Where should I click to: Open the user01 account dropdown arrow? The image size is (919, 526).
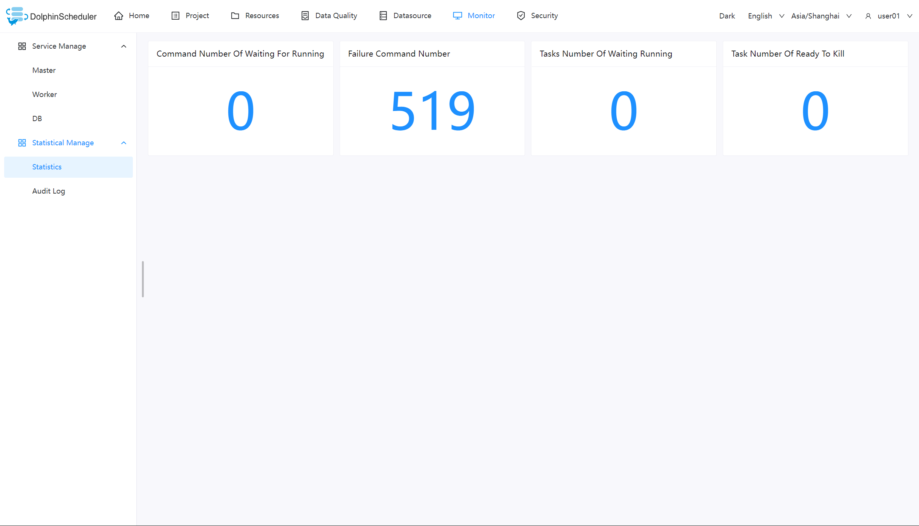[910, 16]
